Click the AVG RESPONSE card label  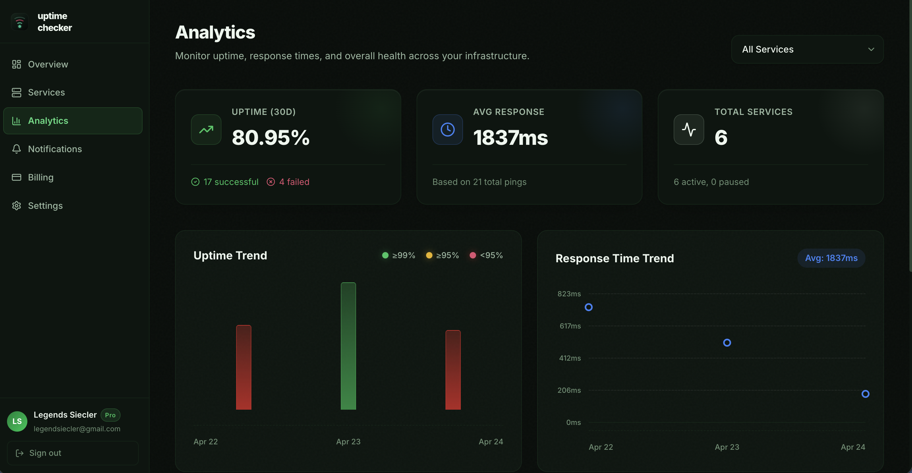pyautogui.click(x=509, y=112)
